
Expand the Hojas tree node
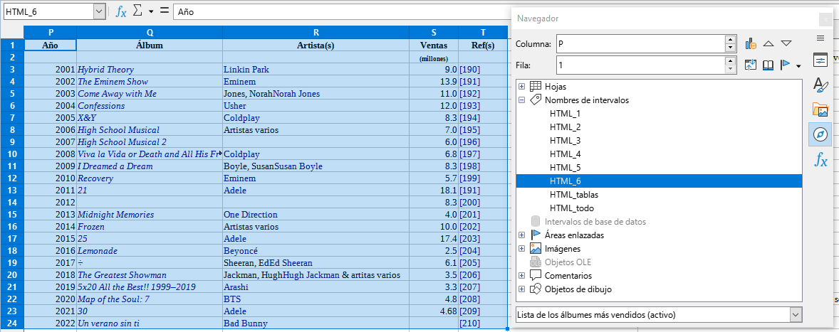point(521,86)
